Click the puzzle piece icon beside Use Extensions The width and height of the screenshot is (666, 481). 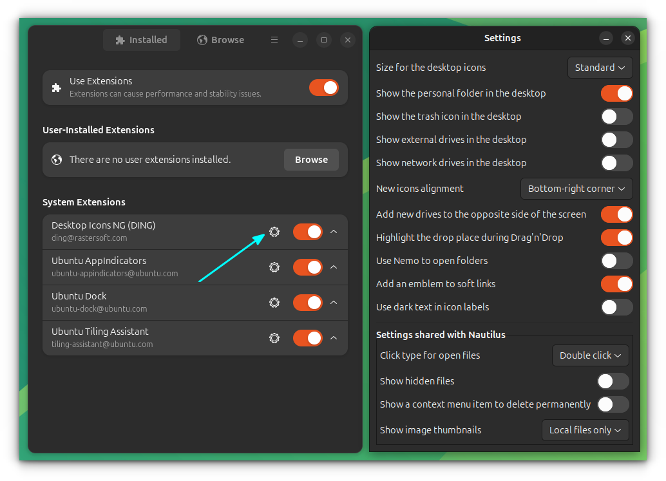pyautogui.click(x=57, y=88)
